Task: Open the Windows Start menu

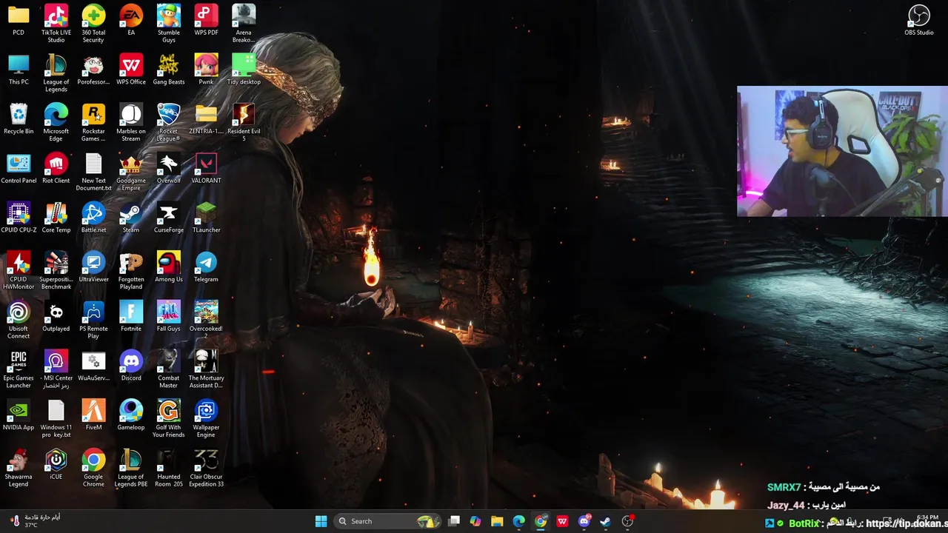Action: pyautogui.click(x=321, y=521)
